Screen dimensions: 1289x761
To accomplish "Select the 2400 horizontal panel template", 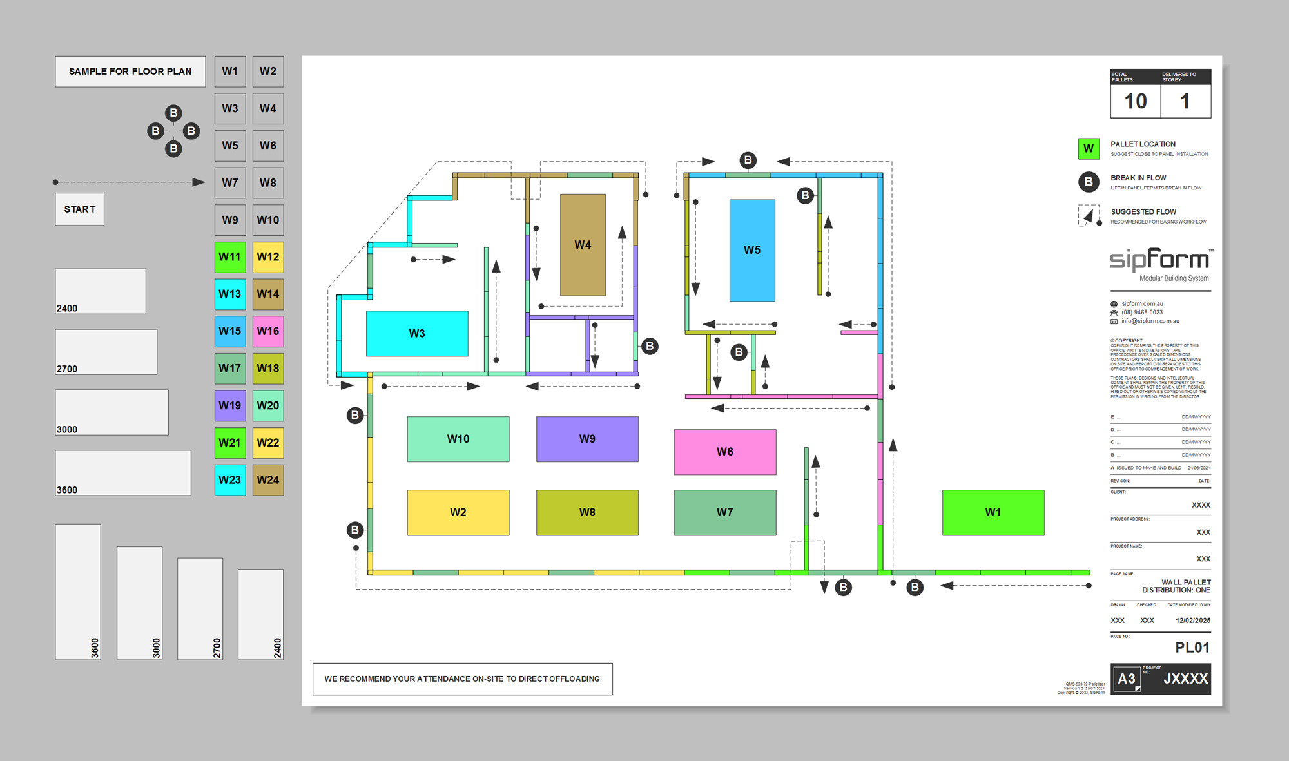I will 101,291.
